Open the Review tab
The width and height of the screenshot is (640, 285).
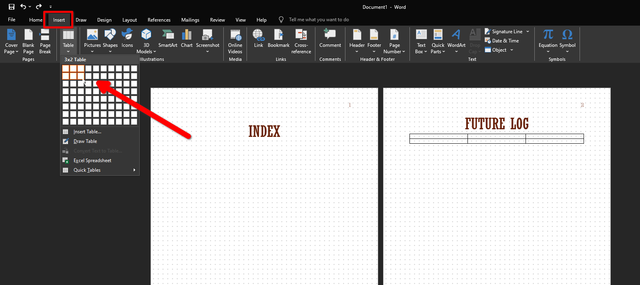click(x=217, y=20)
